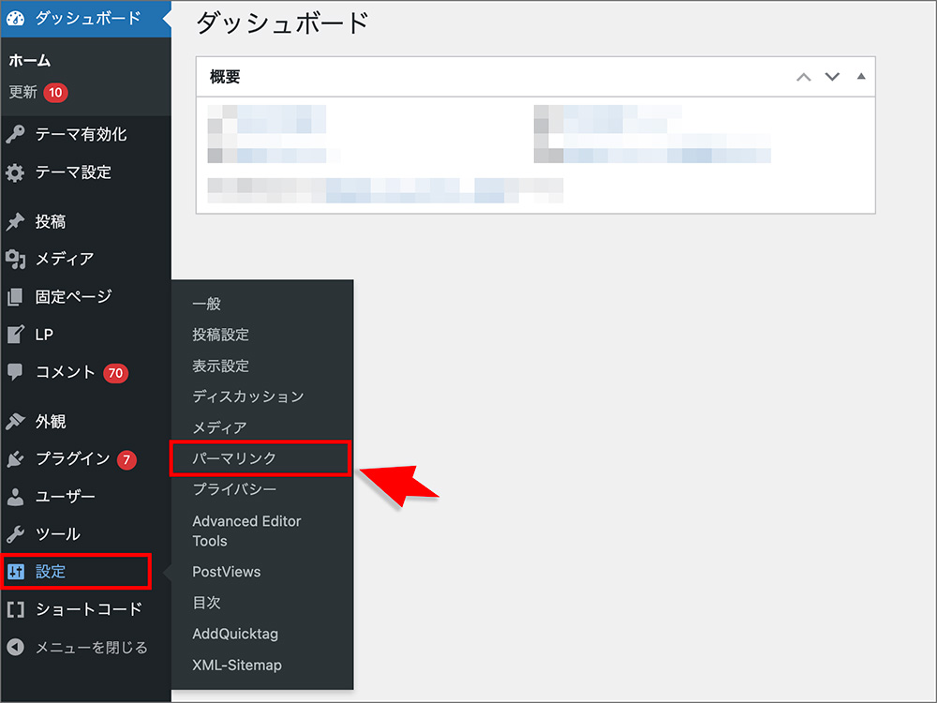
Task: Click the edit icon beside LP
Action: pos(16,335)
